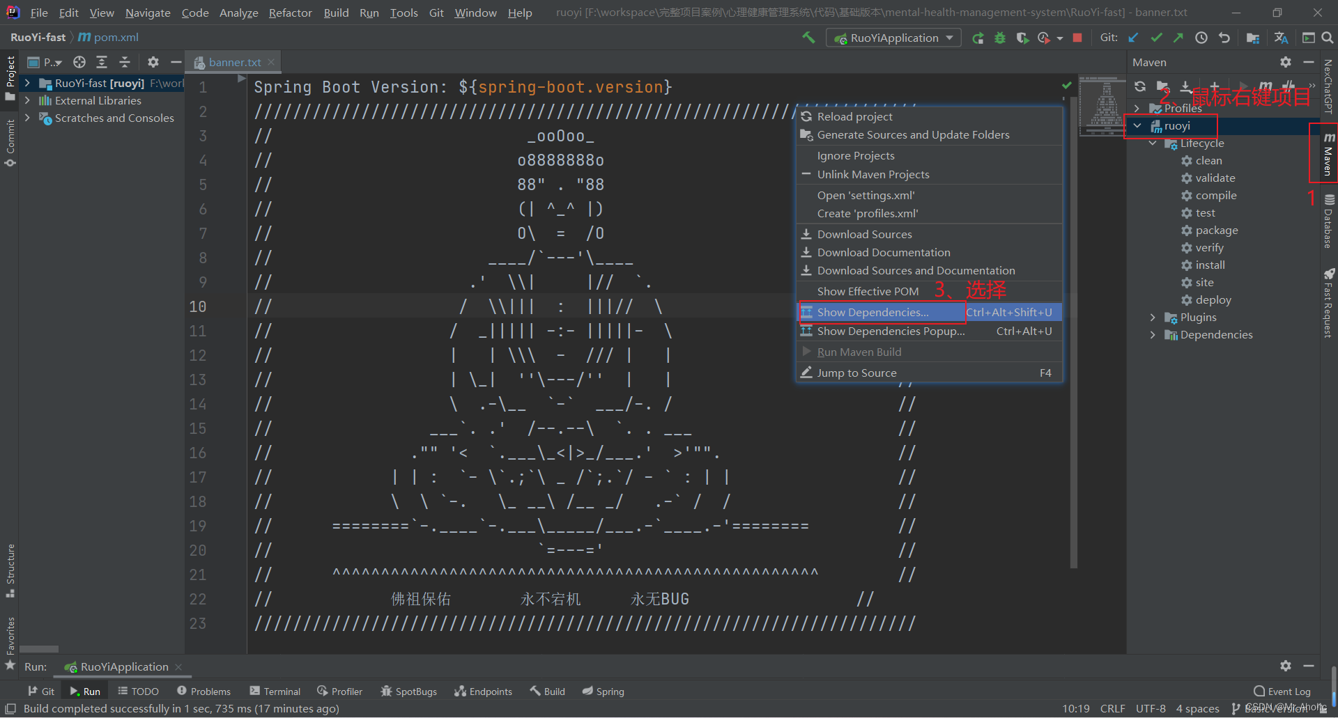Screen dimensions: 1338x718
Task: Toggle the Commit side tool window
Action: tap(10, 143)
